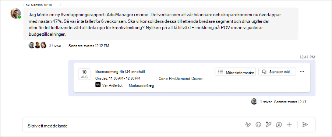The width and height of the screenshot is (332, 137).
Task: Open more options ellipsis on meeting card
Action: 302,71
